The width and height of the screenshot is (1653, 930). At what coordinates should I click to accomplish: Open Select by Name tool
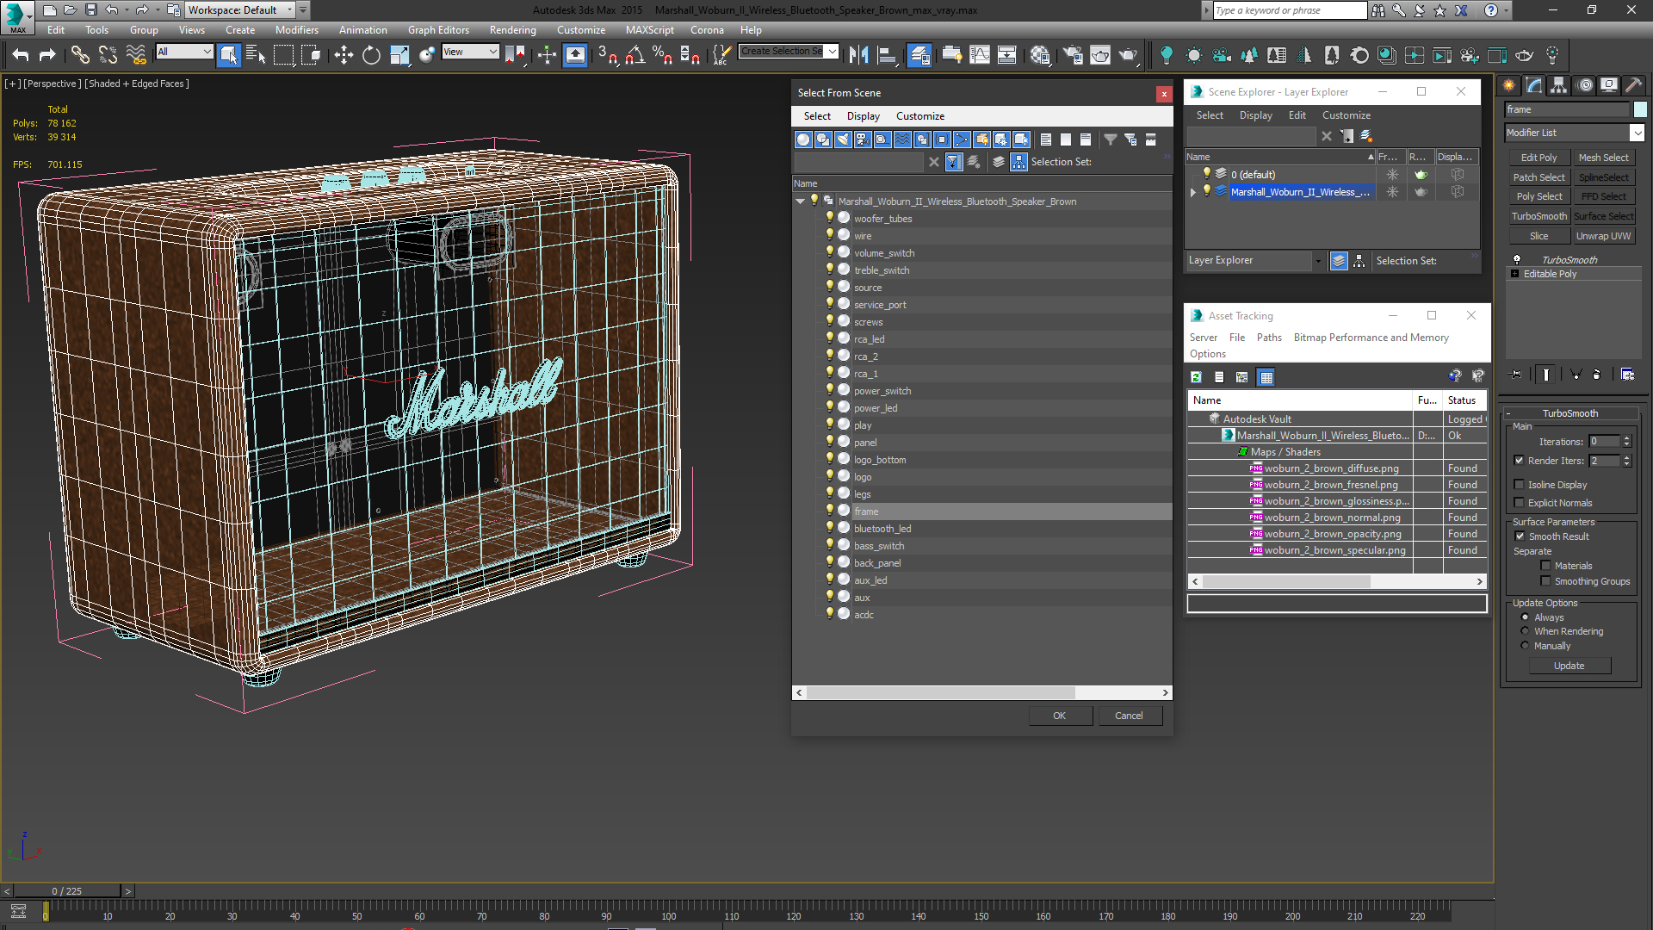(x=256, y=55)
